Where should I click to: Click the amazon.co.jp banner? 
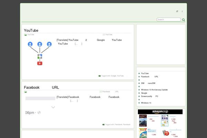click(160, 112)
